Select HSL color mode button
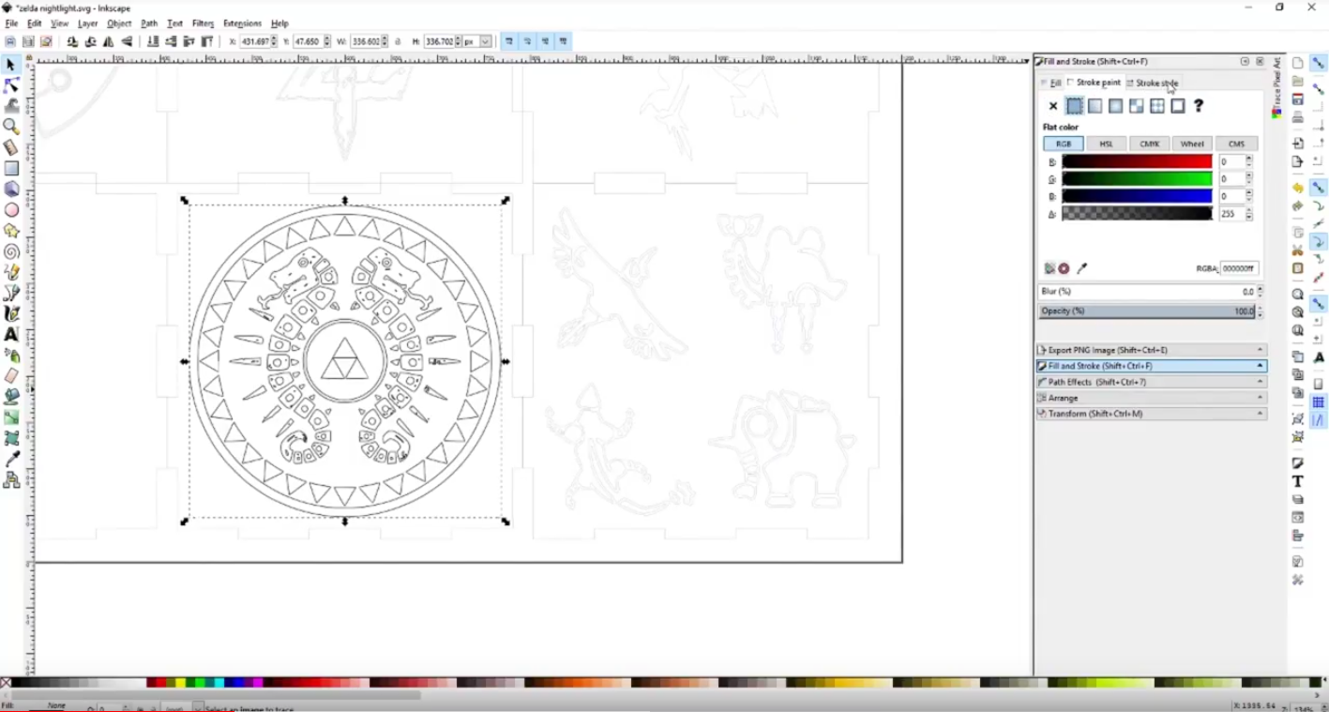Viewport: 1329px width, 712px height. [1107, 144]
